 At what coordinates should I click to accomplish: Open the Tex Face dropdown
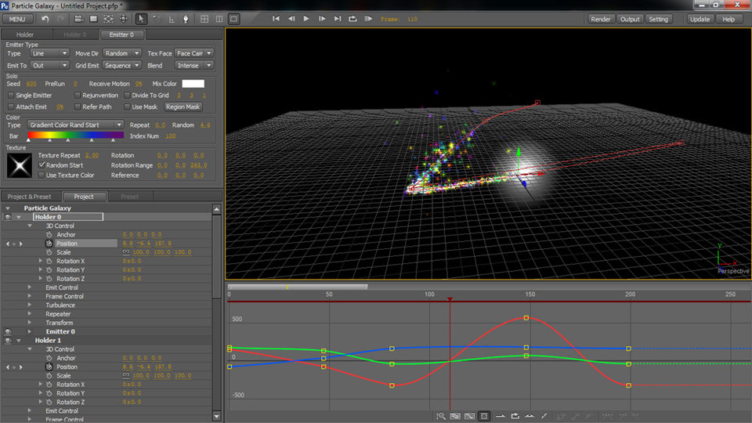point(193,53)
